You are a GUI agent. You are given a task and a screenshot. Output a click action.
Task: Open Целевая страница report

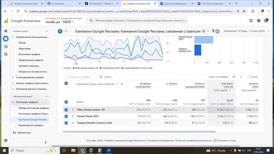coord(29,66)
